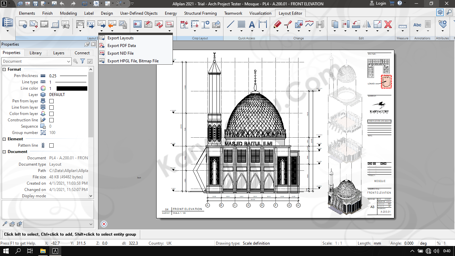Open the Visualization ribbon tab
The image size is (455, 256).
point(260,13)
